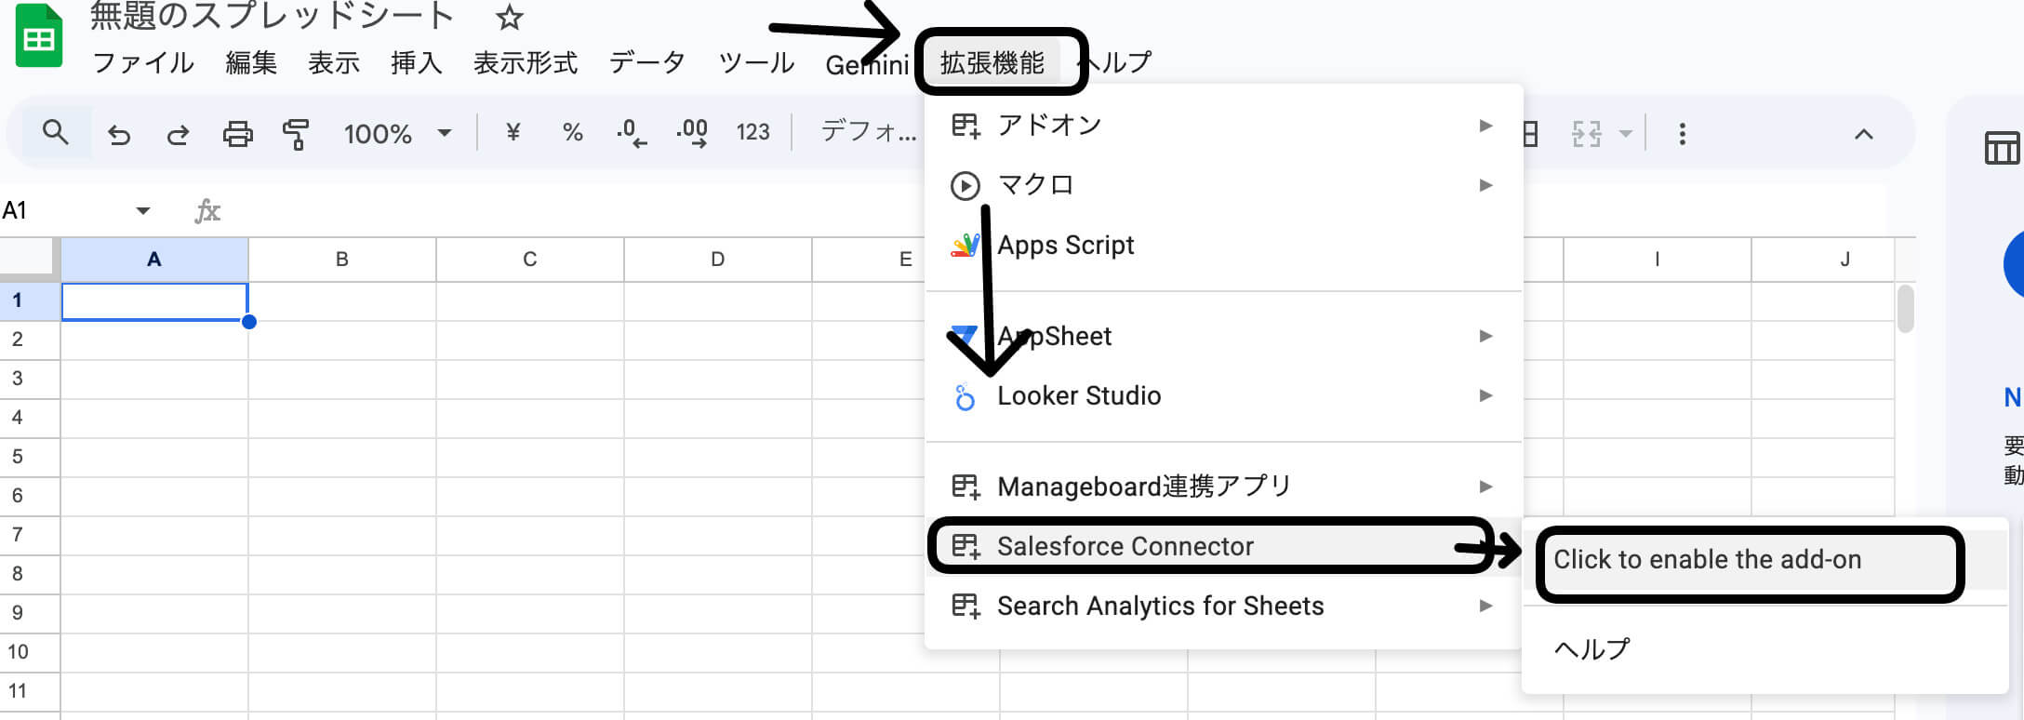The width and height of the screenshot is (2024, 720).
Task: Select ヘルプ in the Salesforce submenu
Action: [1765, 648]
